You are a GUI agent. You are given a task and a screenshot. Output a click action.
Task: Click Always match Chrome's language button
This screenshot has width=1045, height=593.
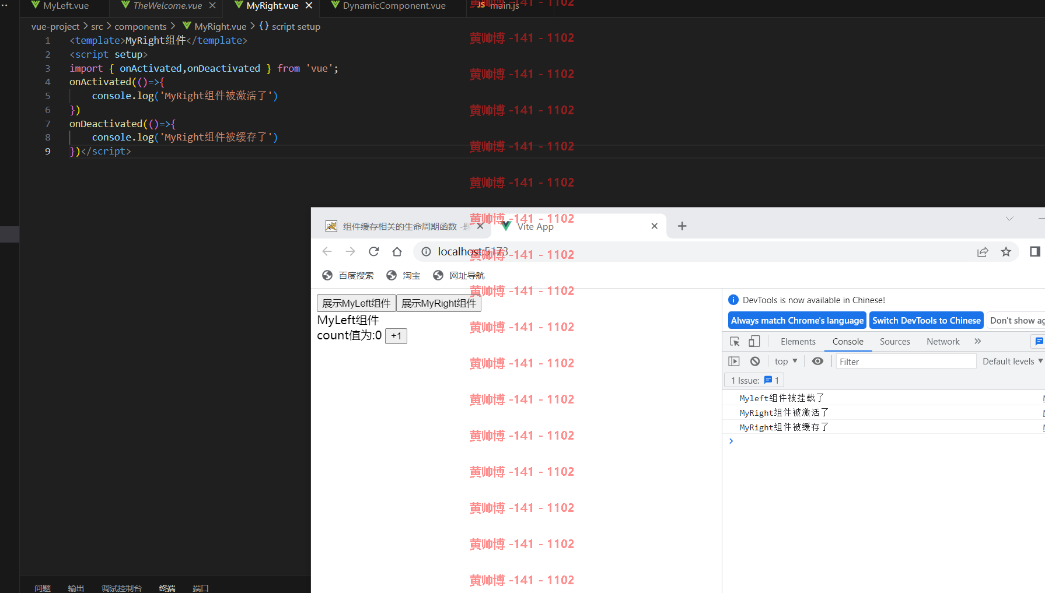(x=797, y=321)
